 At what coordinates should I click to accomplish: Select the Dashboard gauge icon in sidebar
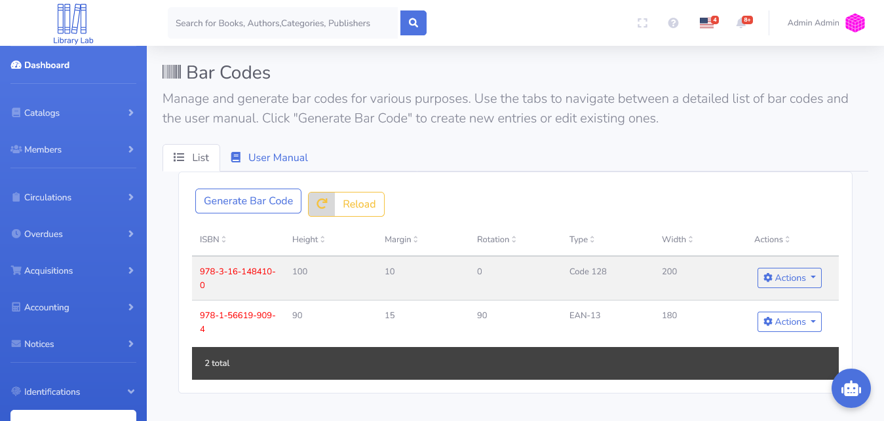(x=15, y=64)
